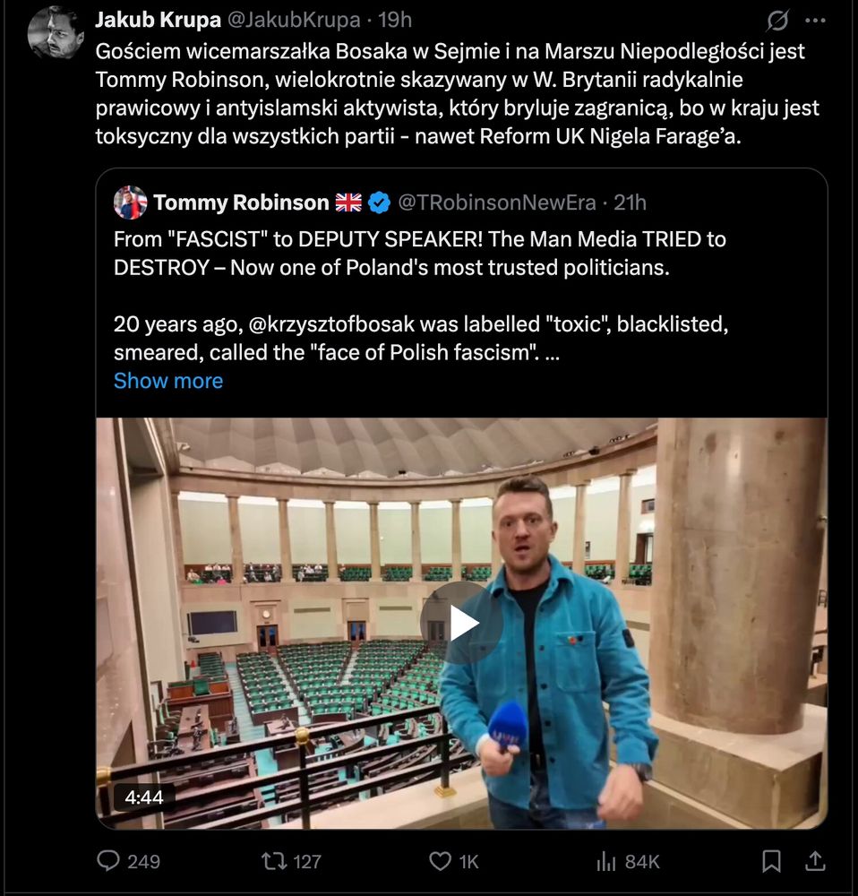Click the blue verified badge
This screenshot has height=896, width=858.
tap(379, 203)
